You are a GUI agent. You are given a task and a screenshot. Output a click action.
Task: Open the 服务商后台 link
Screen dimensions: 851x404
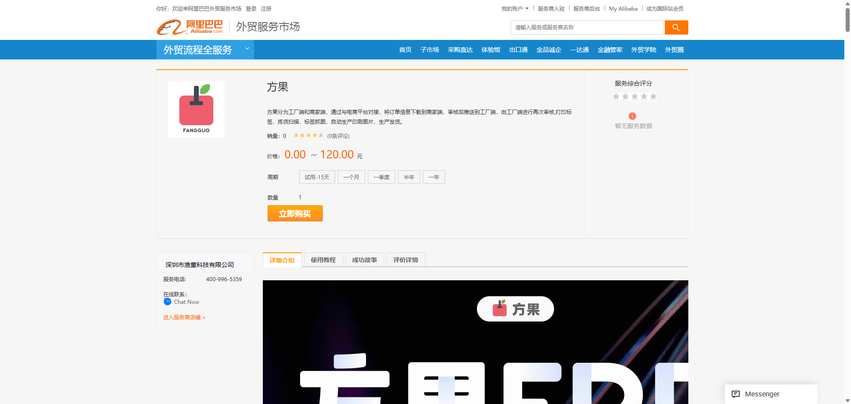[x=587, y=9]
